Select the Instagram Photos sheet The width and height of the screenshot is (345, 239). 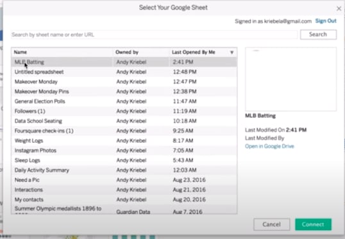pos(124,151)
